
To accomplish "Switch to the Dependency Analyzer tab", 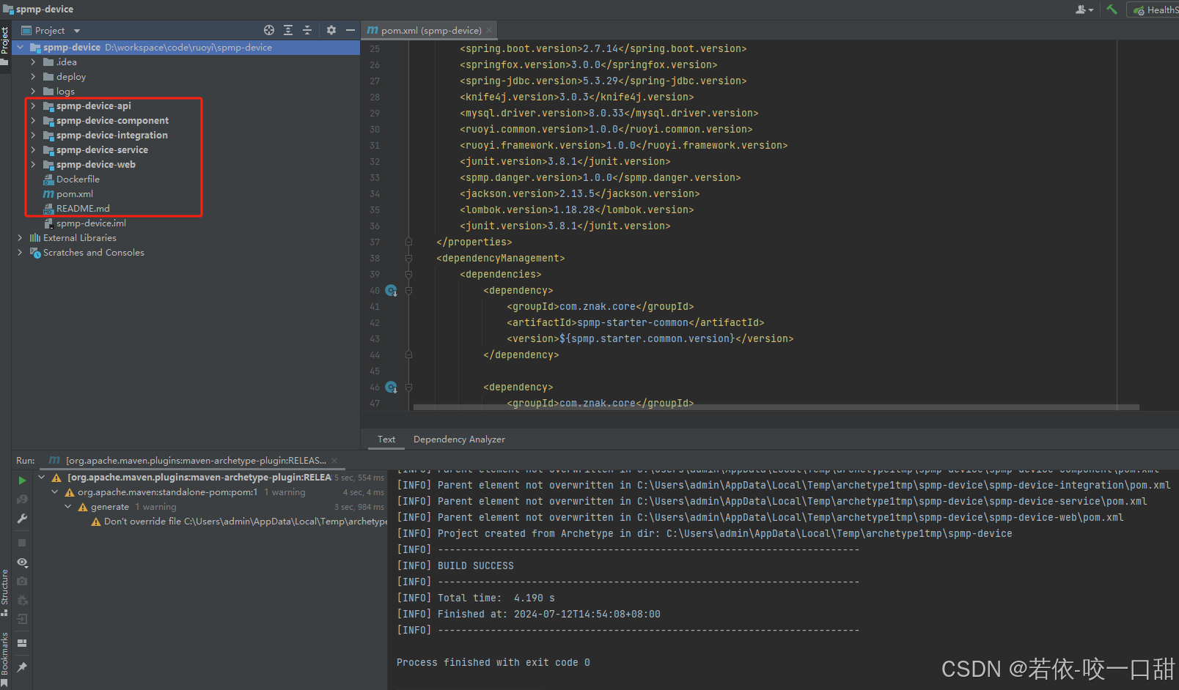I will [x=459, y=439].
